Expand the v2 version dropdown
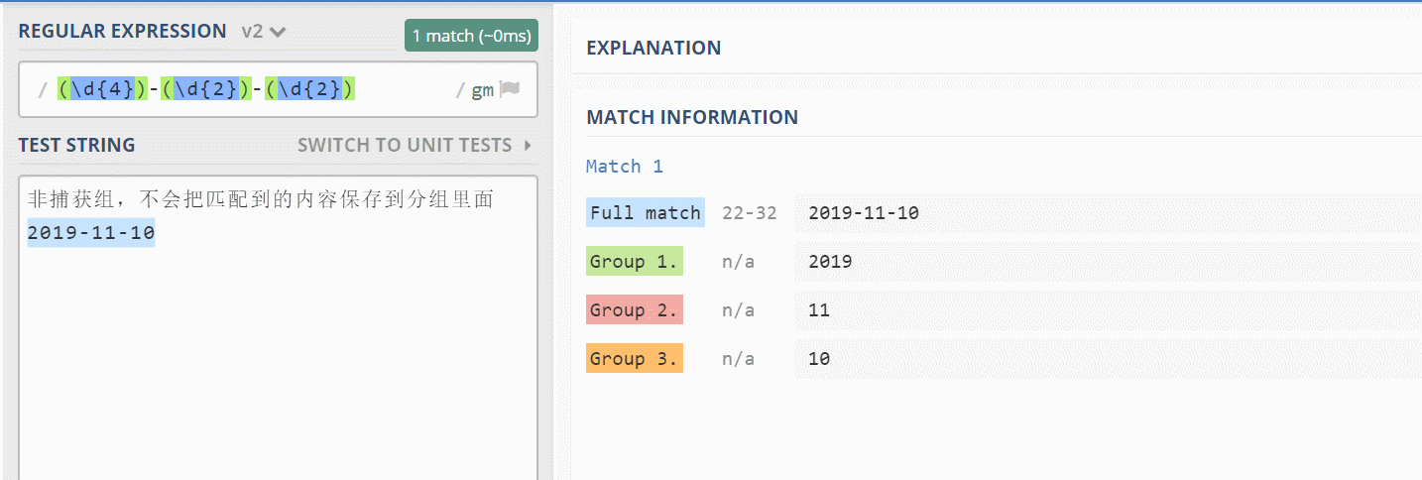Image resolution: width=1422 pixels, height=480 pixels. [264, 32]
